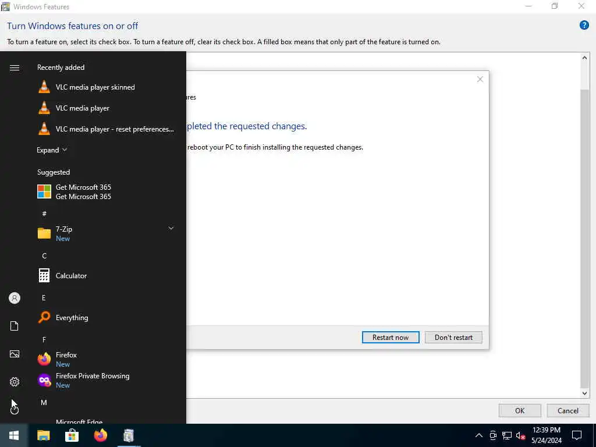Screen dimensions: 596x447
Task: Click Don't restart button
Action: click(453, 338)
